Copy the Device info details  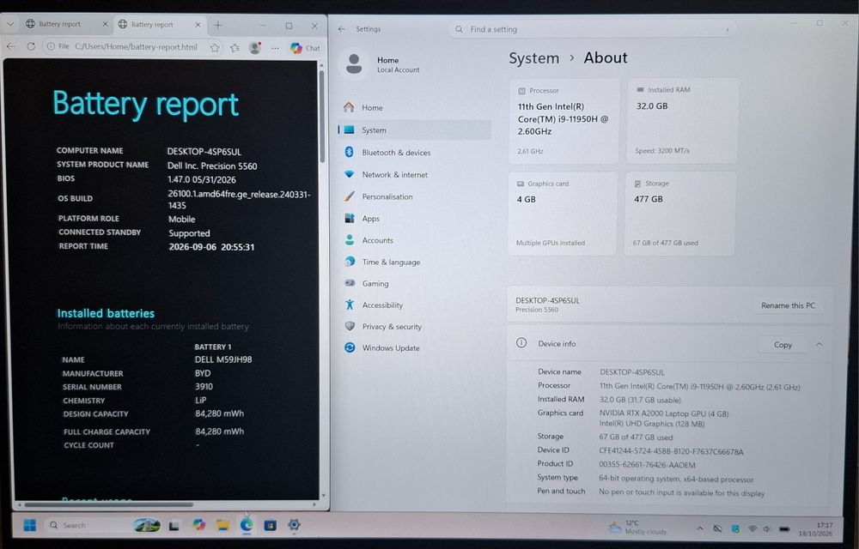click(783, 345)
